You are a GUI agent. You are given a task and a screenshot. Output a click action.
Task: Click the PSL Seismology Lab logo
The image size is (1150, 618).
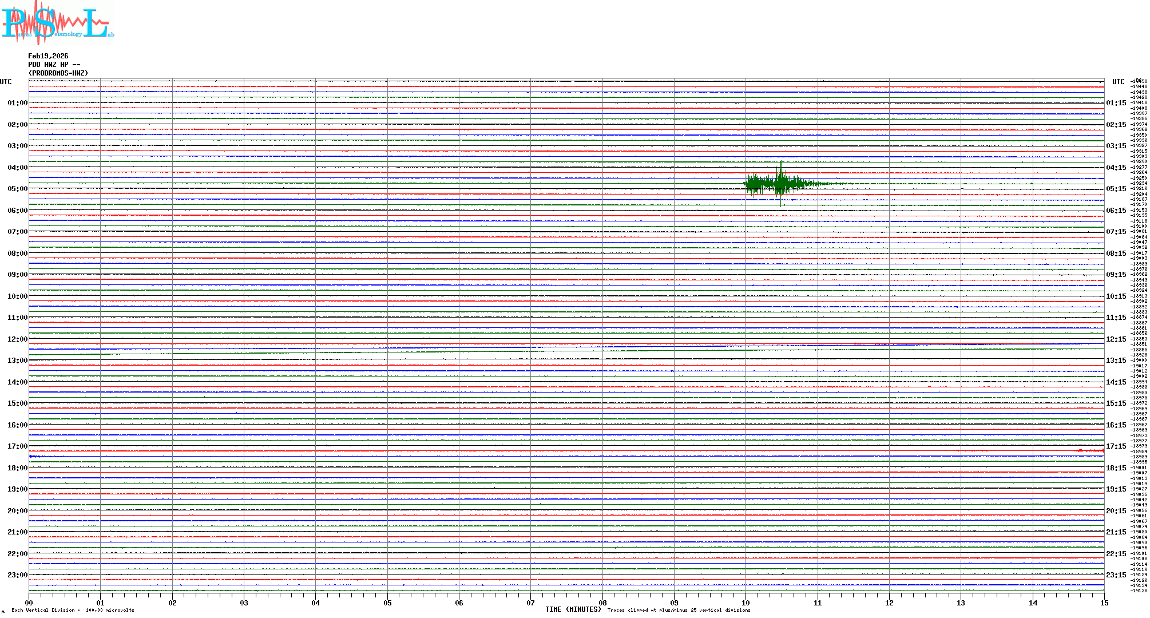[56, 22]
